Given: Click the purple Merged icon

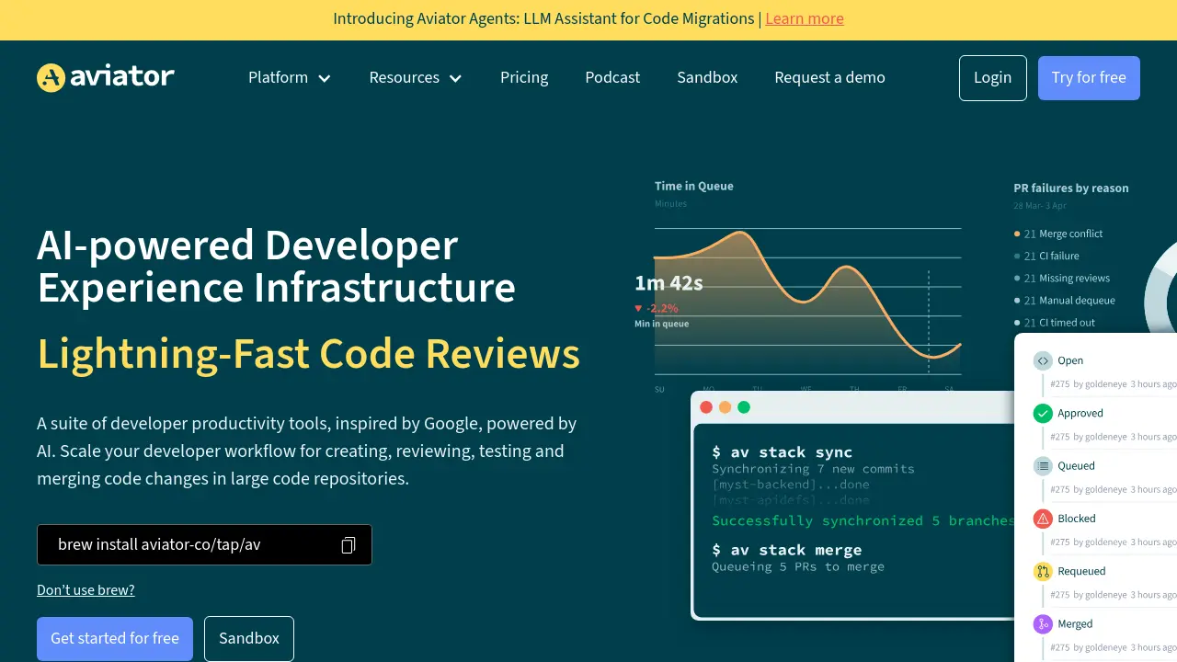Looking at the screenshot, I should (x=1043, y=624).
